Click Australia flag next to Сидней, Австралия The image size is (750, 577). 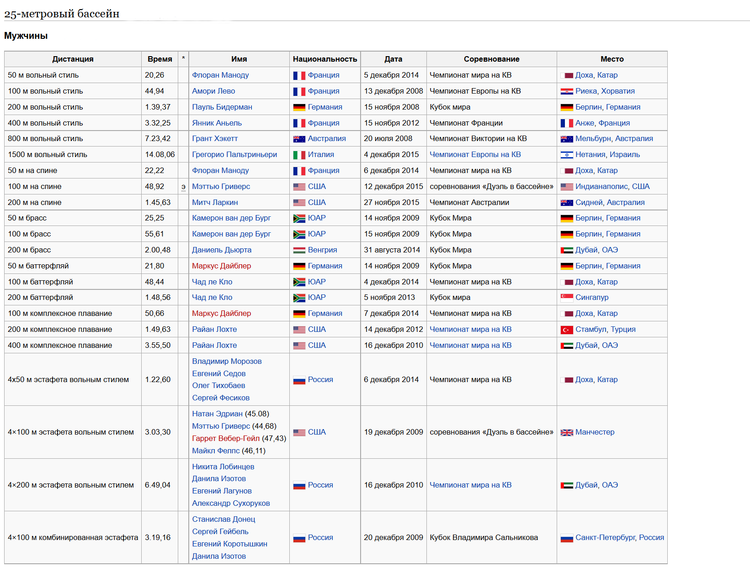567,203
